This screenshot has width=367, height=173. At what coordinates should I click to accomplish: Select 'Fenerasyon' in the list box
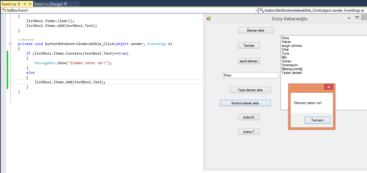[x=290, y=65]
